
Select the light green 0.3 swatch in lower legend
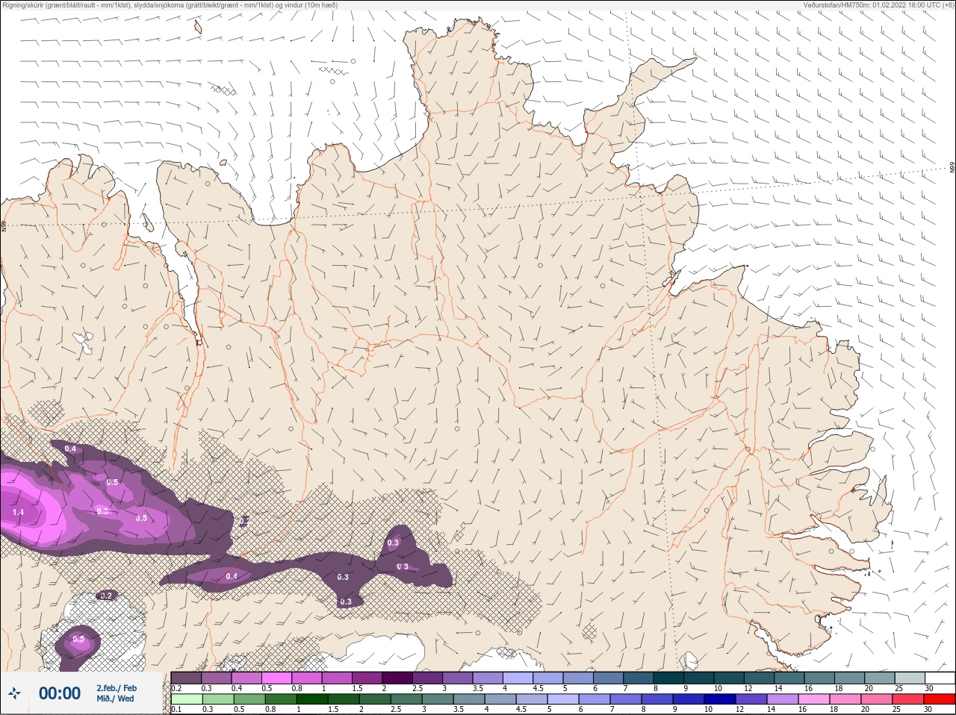coord(219,699)
